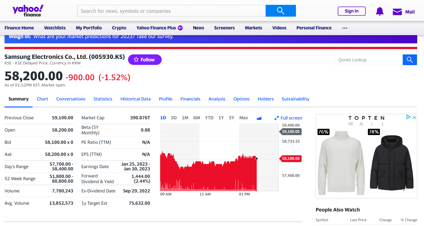The image size is (424, 226).
Task: Go to Finance Home
Action: pos(19,28)
